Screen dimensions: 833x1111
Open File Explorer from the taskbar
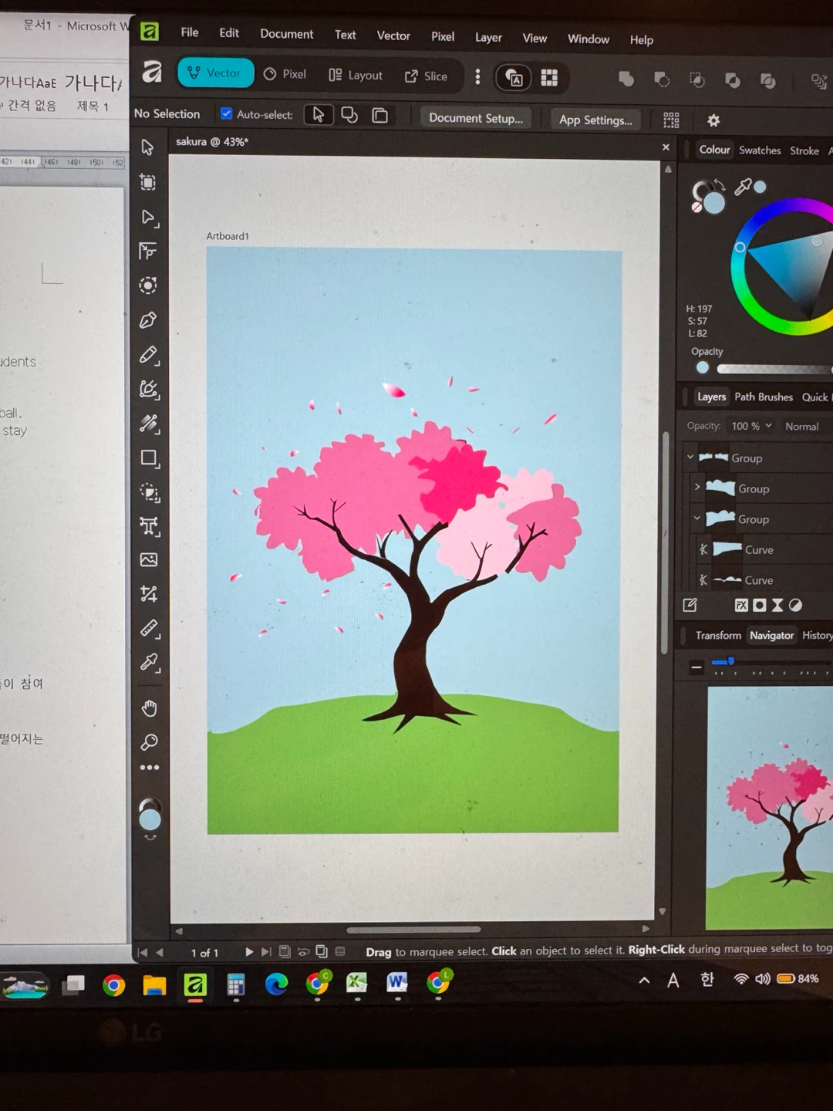(x=154, y=985)
